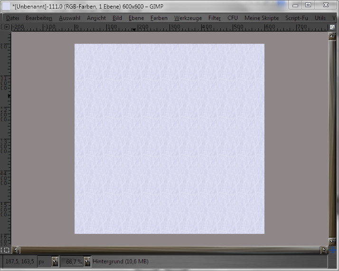Open the Datei menu

13,18
